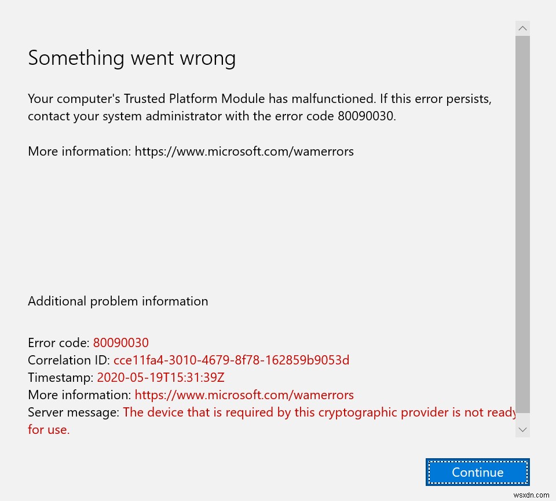The width and height of the screenshot is (556, 501).
Task: Click the red server message text
Action: click(x=319, y=412)
